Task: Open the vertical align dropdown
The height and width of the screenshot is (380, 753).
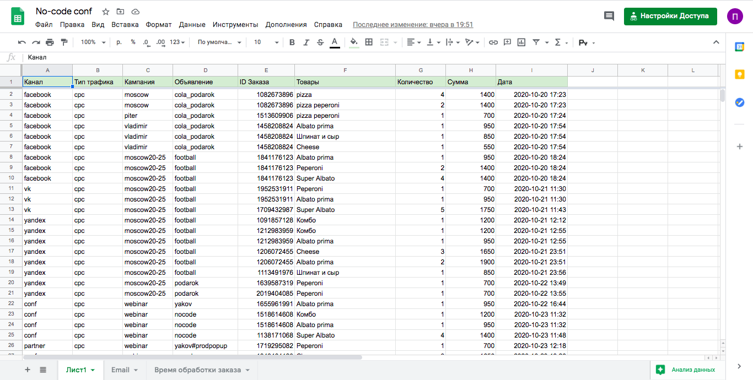Action: coord(433,42)
